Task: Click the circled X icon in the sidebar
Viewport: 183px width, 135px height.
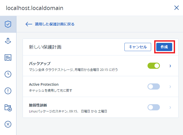Action: 8,124
